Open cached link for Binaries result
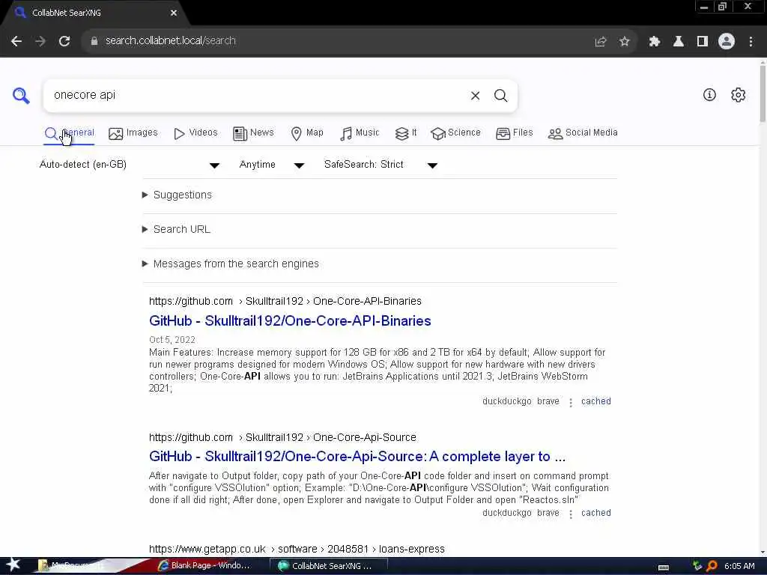The image size is (767, 575). click(595, 401)
